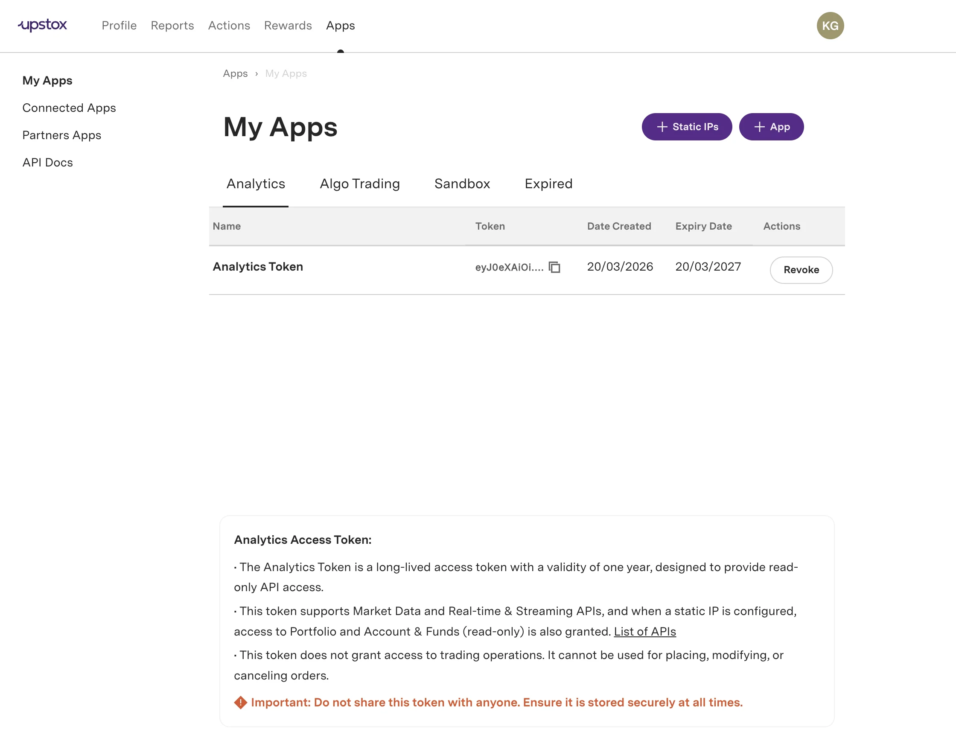
Task: Open the KG user avatar menu
Action: click(830, 25)
